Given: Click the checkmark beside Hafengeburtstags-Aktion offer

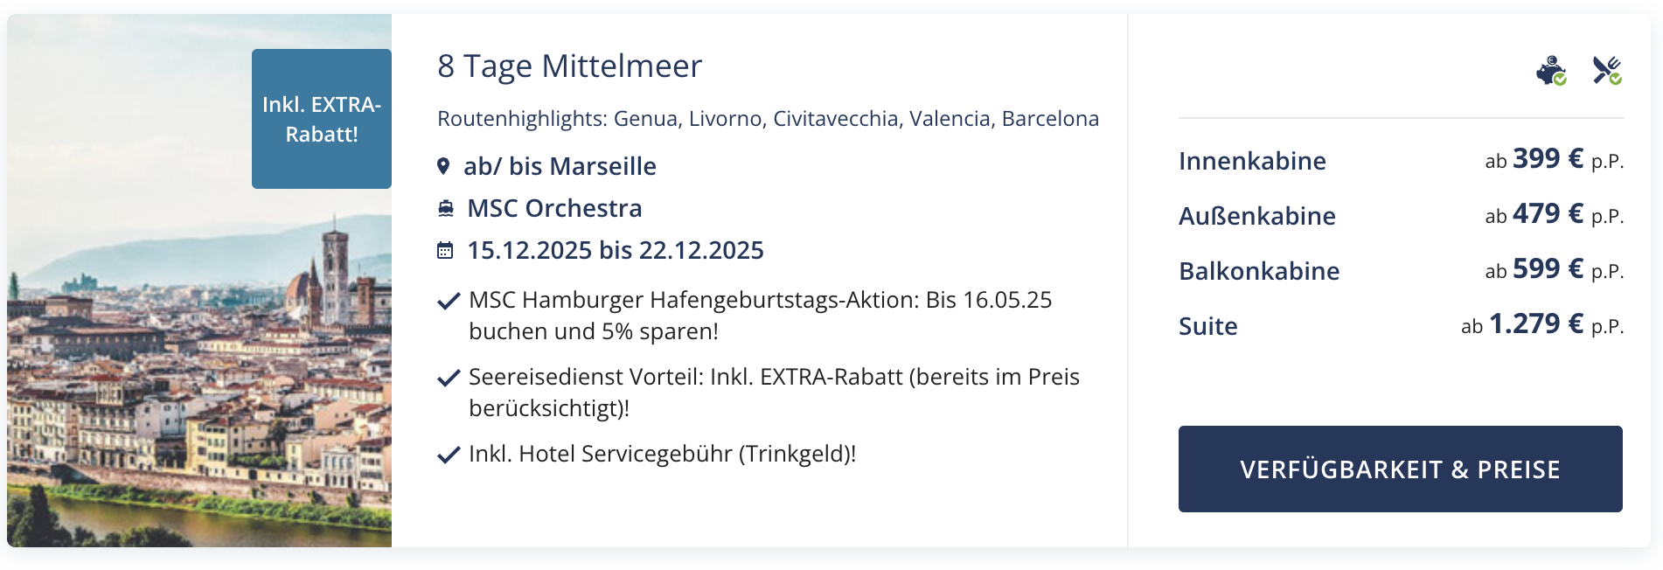Looking at the screenshot, I should 449,302.
